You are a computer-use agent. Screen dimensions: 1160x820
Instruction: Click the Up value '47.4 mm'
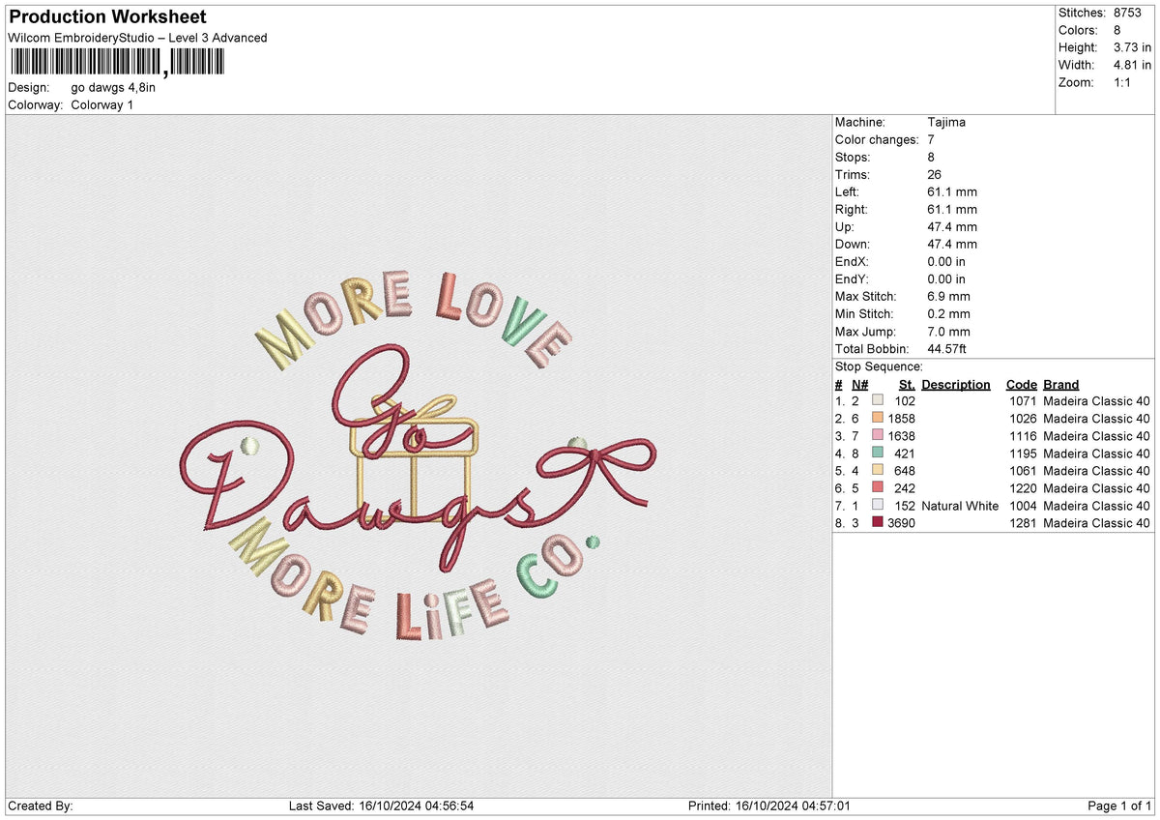click(x=951, y=227)
